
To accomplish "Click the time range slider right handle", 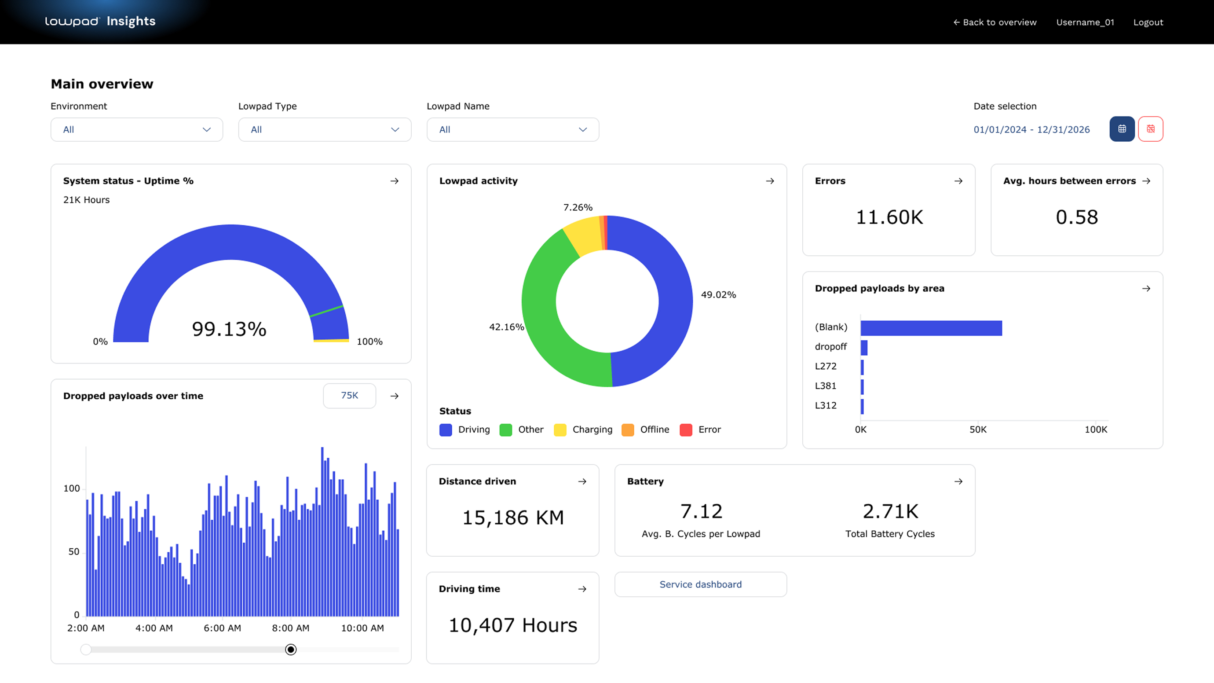I will coord(291,650).
